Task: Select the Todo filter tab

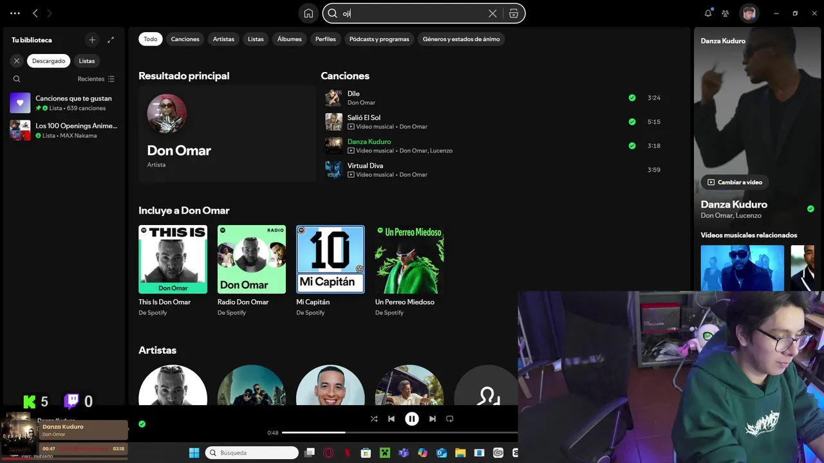Action: click(151, 39)
